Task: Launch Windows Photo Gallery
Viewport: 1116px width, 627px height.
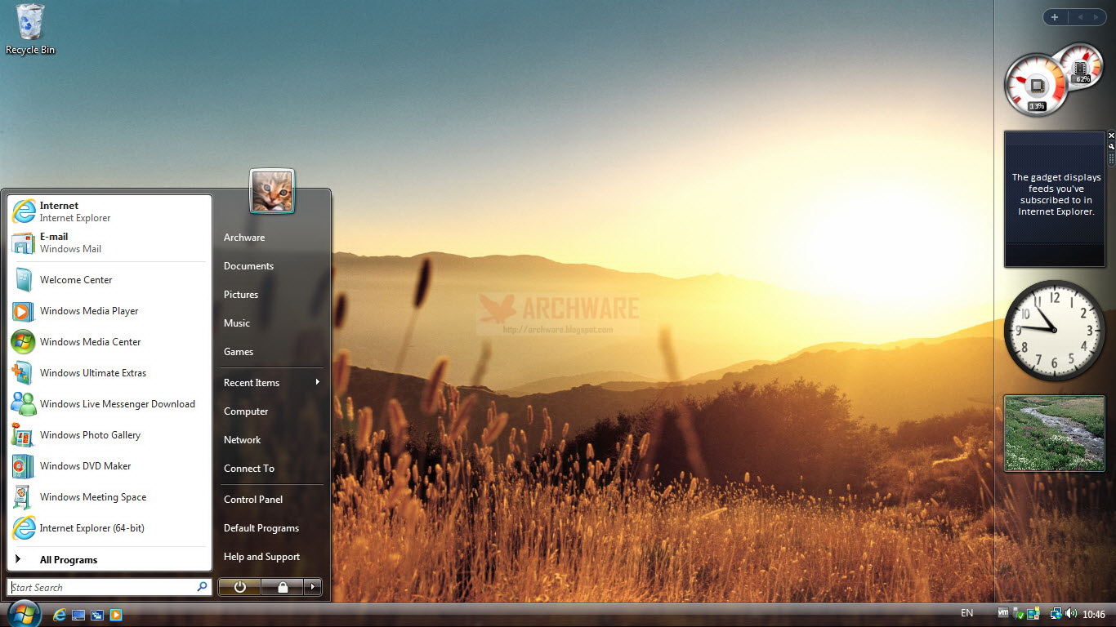Action: (x=109, y=435)
